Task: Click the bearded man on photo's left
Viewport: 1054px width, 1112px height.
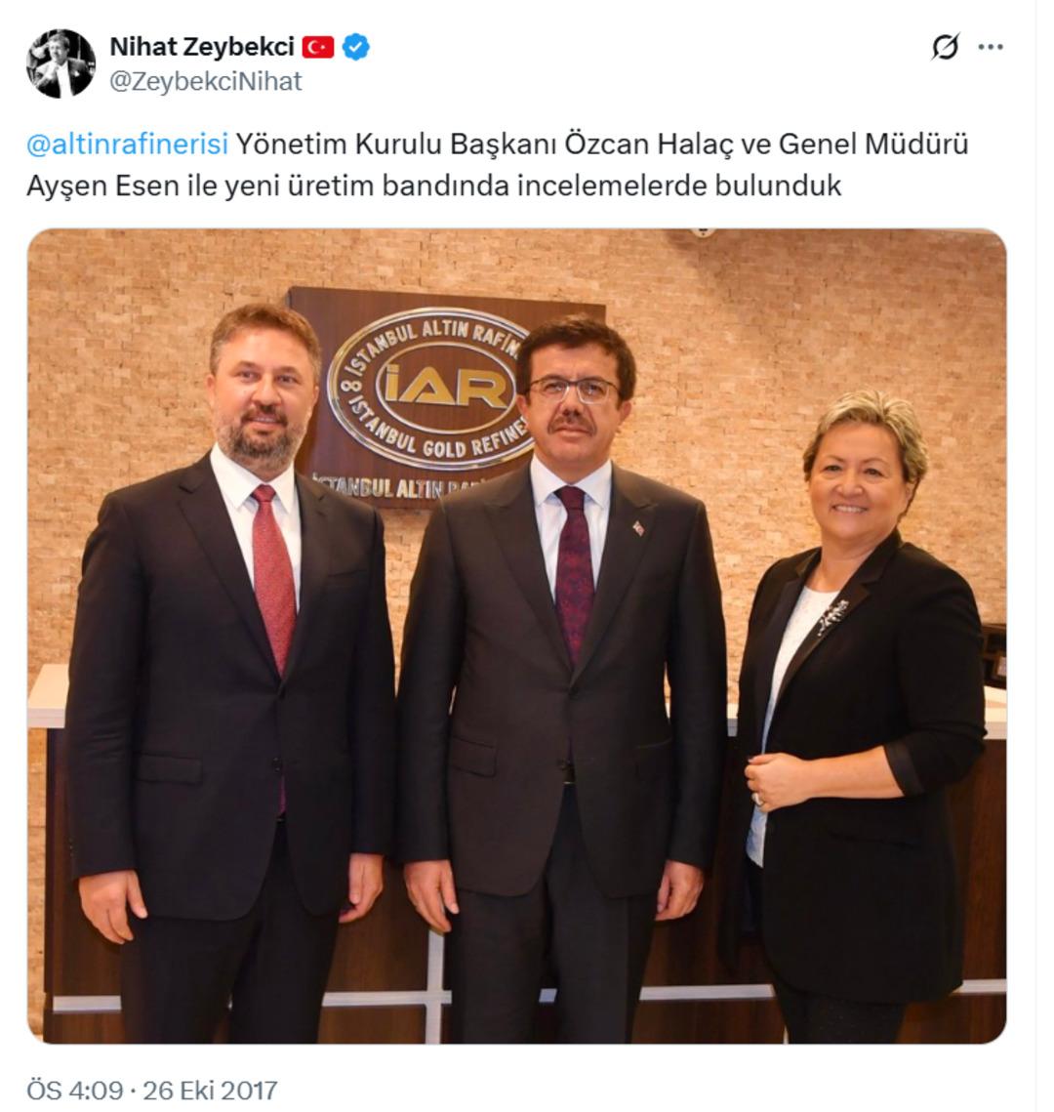Action: click(x=230, y=674)
